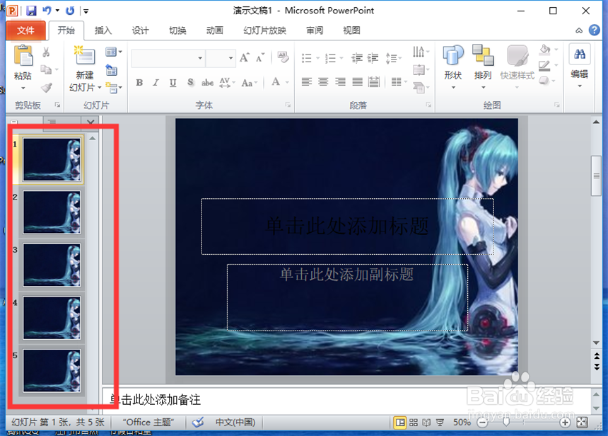Toggle Italic formatting

(x=156, y=82)
